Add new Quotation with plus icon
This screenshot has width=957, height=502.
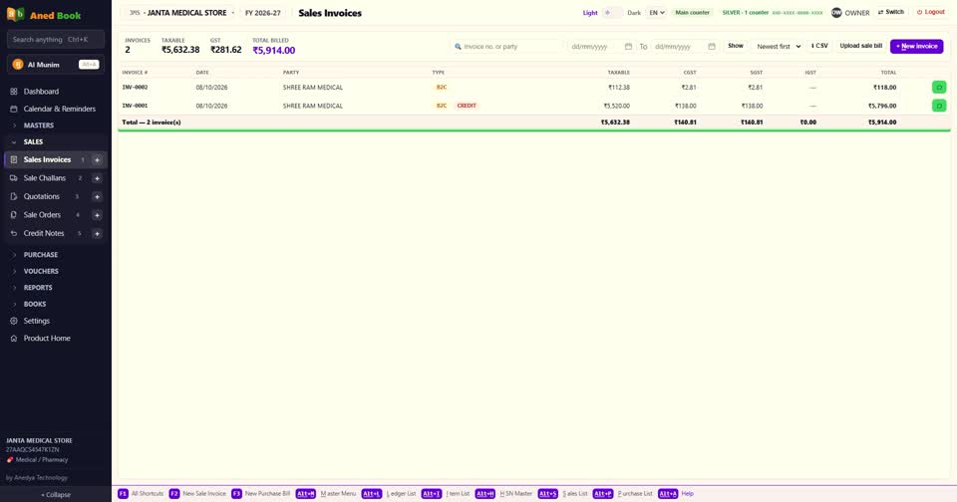tap(97, 196)
